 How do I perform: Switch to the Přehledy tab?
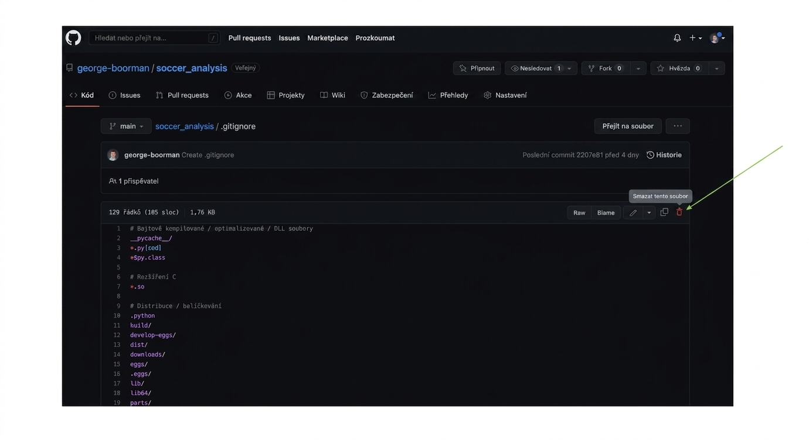pyautogui.click(x=448, y=95)
